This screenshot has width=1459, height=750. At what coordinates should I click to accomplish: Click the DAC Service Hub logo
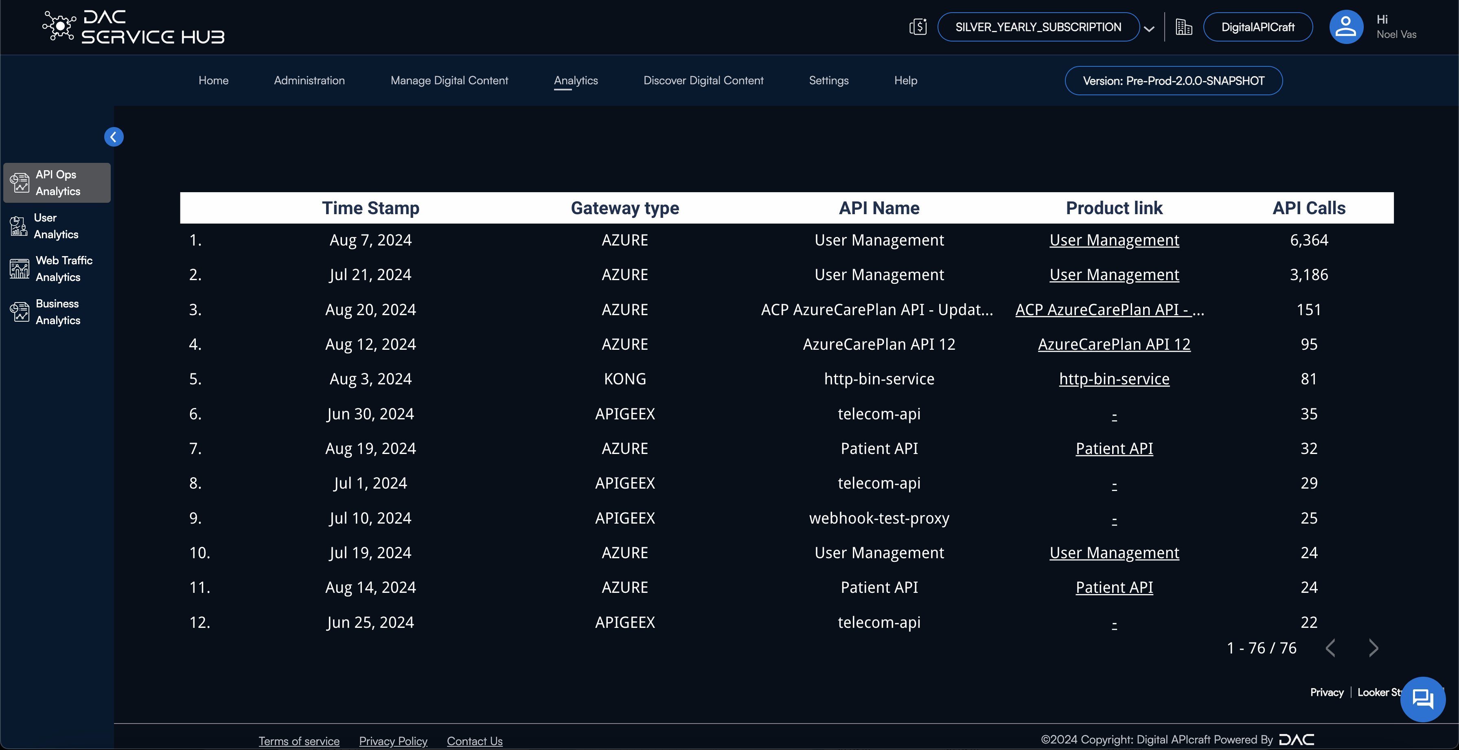(134, 26)
